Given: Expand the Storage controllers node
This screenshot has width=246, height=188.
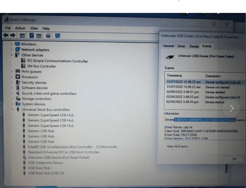Looking at the screenshot, I should 12,99.
